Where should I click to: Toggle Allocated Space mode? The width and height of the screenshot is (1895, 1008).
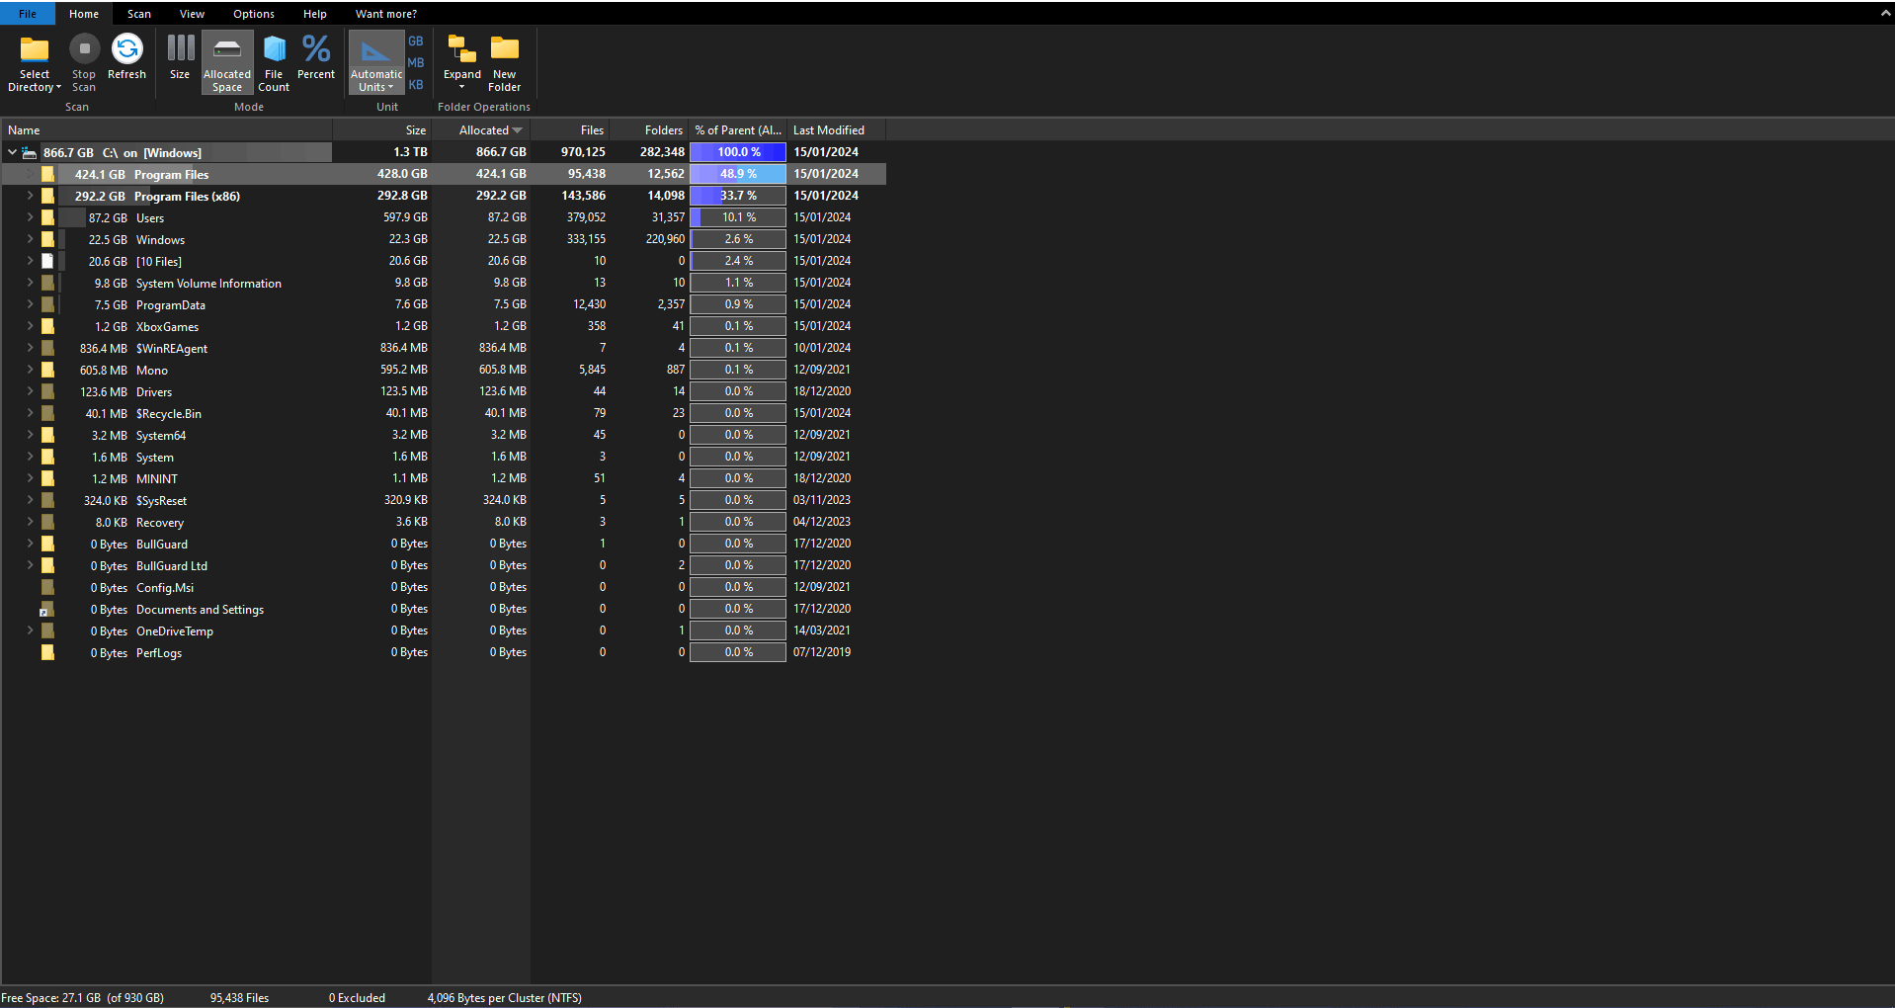tap(227, 63)
